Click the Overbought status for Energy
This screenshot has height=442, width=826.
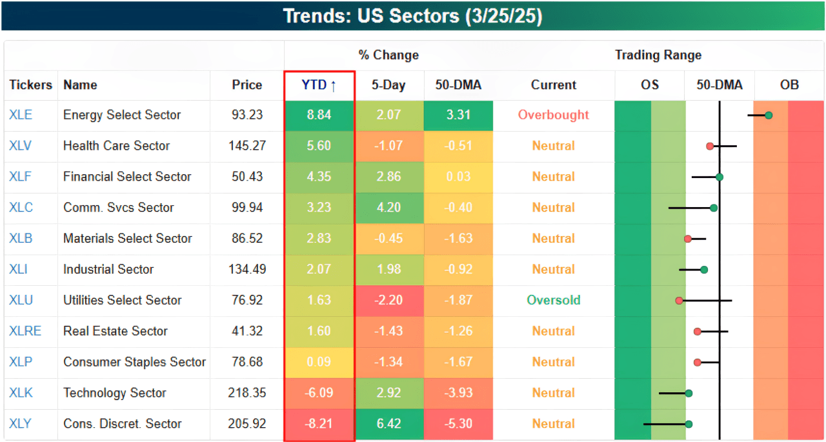(553, 115)
